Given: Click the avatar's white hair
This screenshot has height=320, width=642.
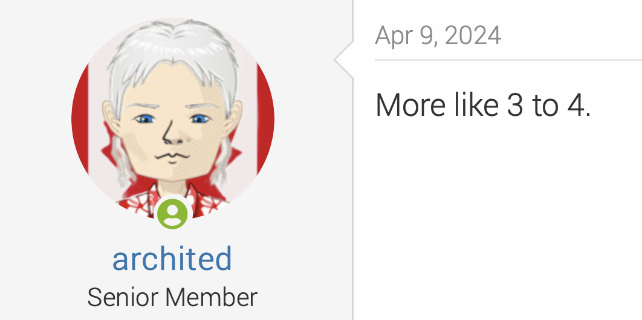Looking at the screenshot, I should coord(172,45).
